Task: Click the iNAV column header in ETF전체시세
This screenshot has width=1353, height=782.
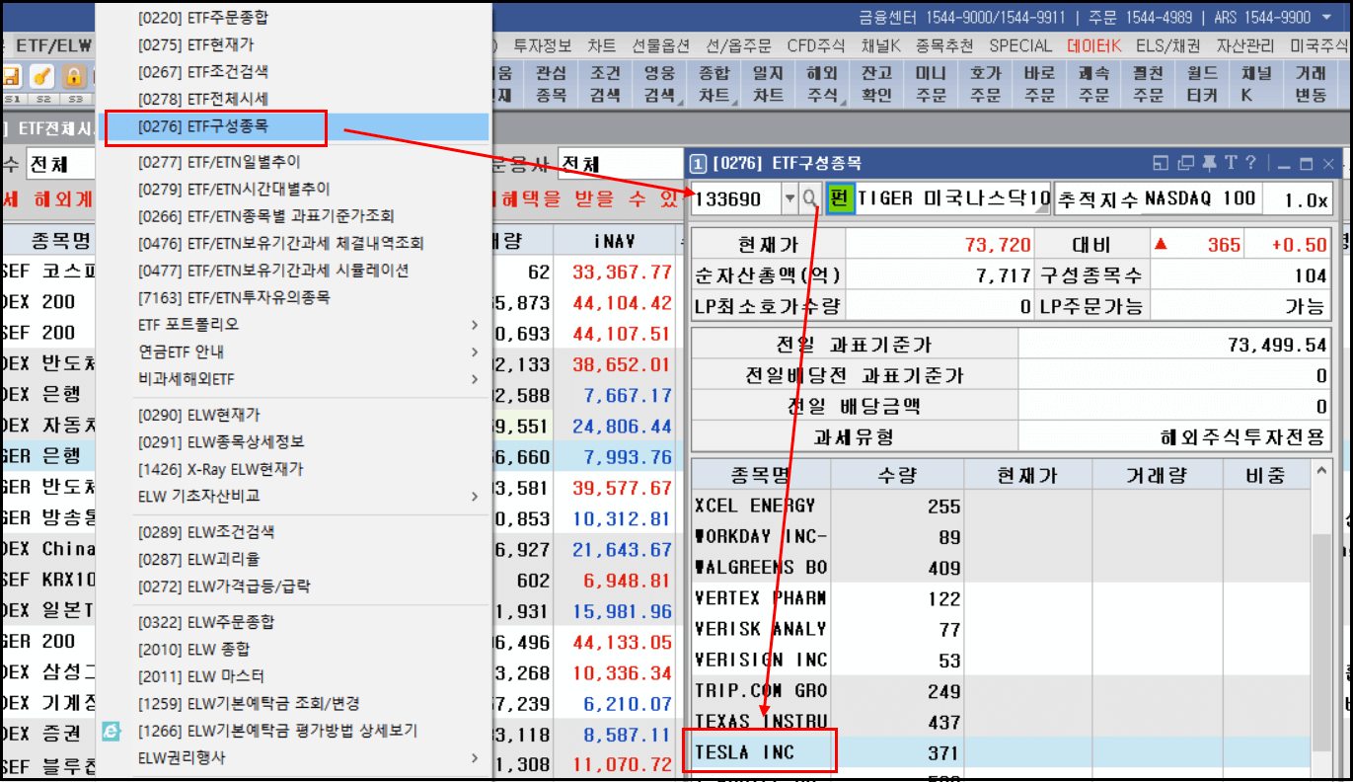Action: click(x=616, y=241)
